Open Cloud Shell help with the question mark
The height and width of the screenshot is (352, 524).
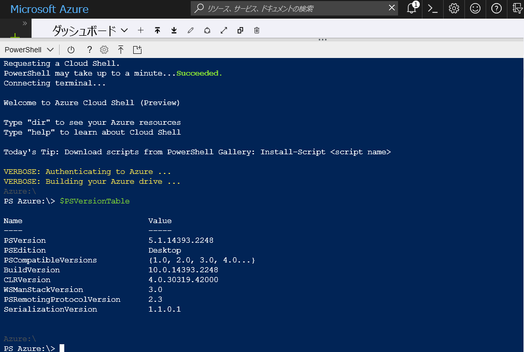point(89,50)
